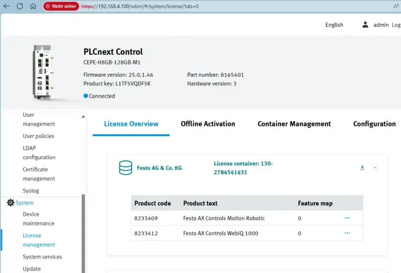Select product code 8233409

pos(146,218)
